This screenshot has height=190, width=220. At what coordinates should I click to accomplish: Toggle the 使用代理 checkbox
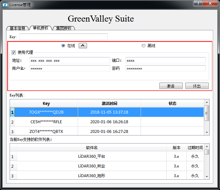pyautogui.click(x=13, y=53)
